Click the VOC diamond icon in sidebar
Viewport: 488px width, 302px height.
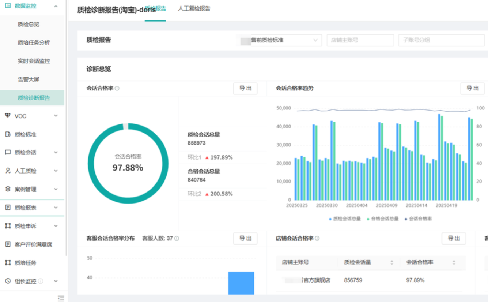(8, 116)
